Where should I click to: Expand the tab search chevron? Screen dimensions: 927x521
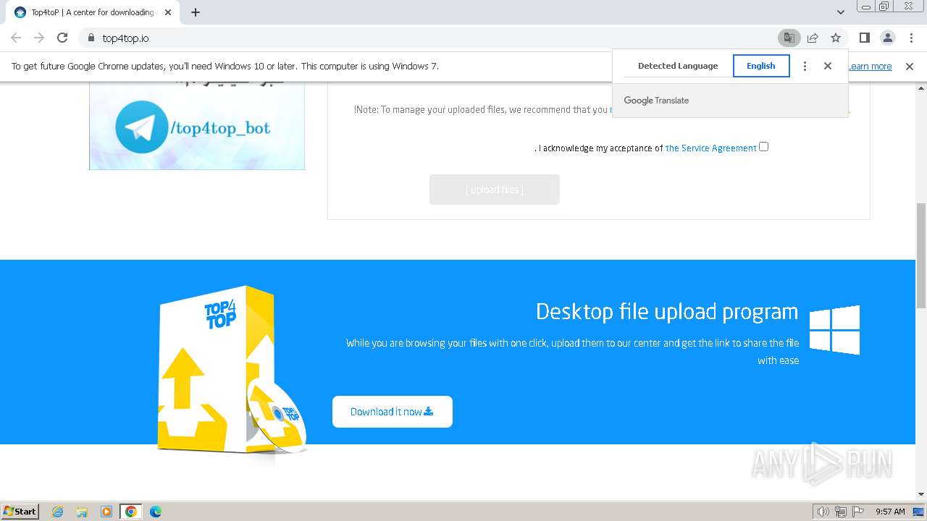point(840,12)
